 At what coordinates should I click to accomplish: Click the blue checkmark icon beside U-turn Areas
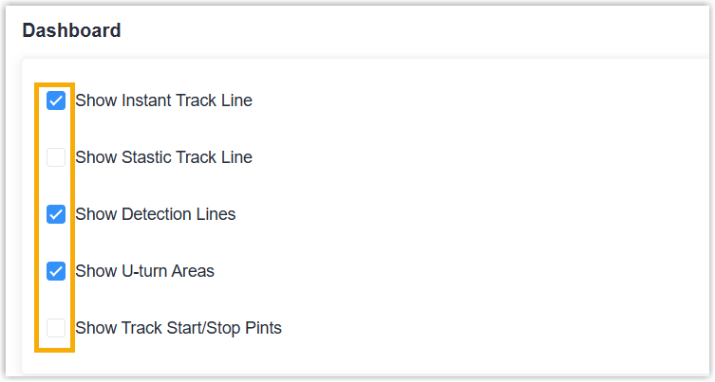[x=56, y=271]
